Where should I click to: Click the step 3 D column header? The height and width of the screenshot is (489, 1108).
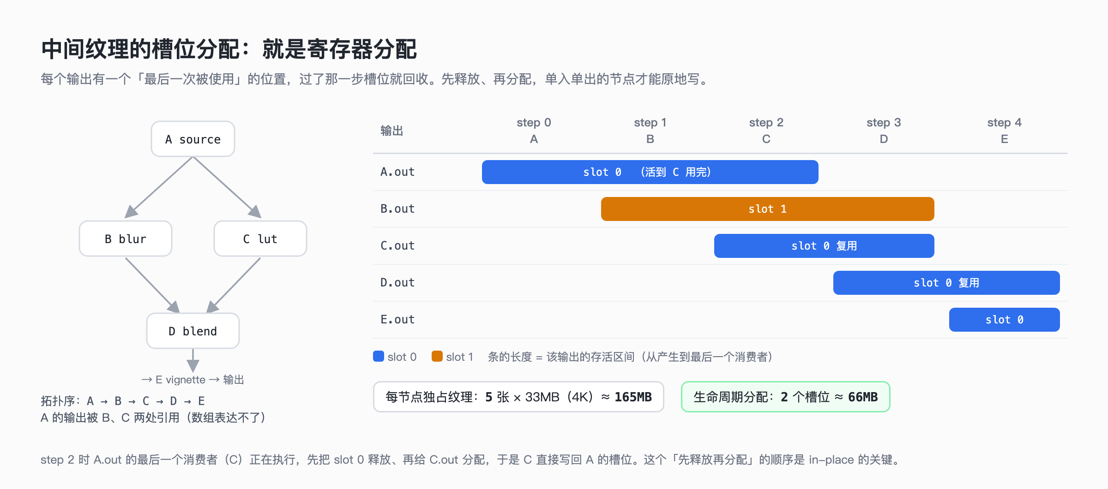click(x=884, y=131)
